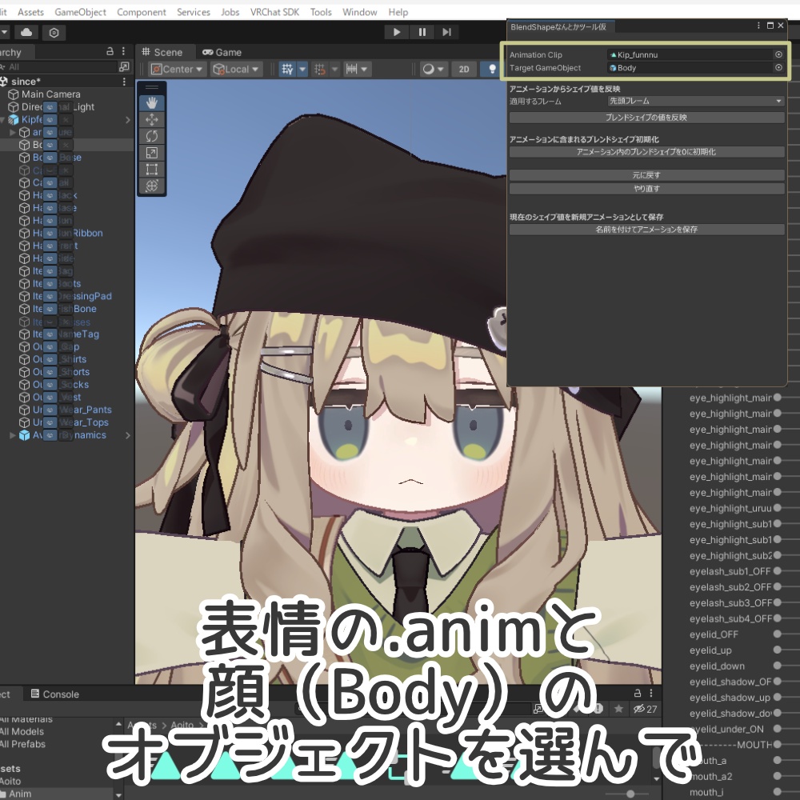Open the Local handle rotation dropdown
This screenshot has width=800, height=800.
(x=236, y=69)
